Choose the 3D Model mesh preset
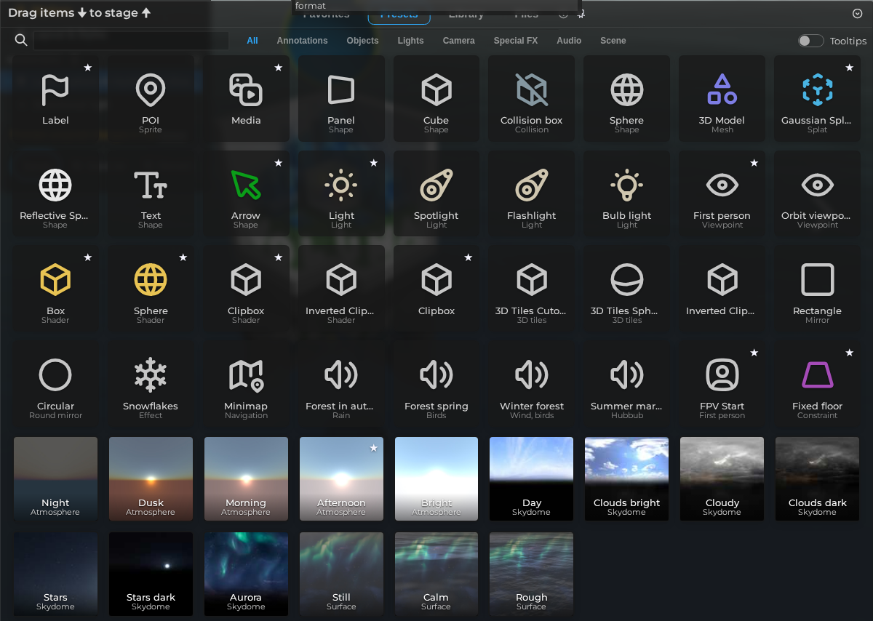The height and width of the screenshot is (621, 873). [x=722, y=98]
